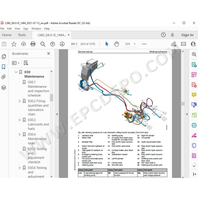Click the share with others profile icon
The height and width of the screenshot is (198, 198).
(x=193, y=44)
